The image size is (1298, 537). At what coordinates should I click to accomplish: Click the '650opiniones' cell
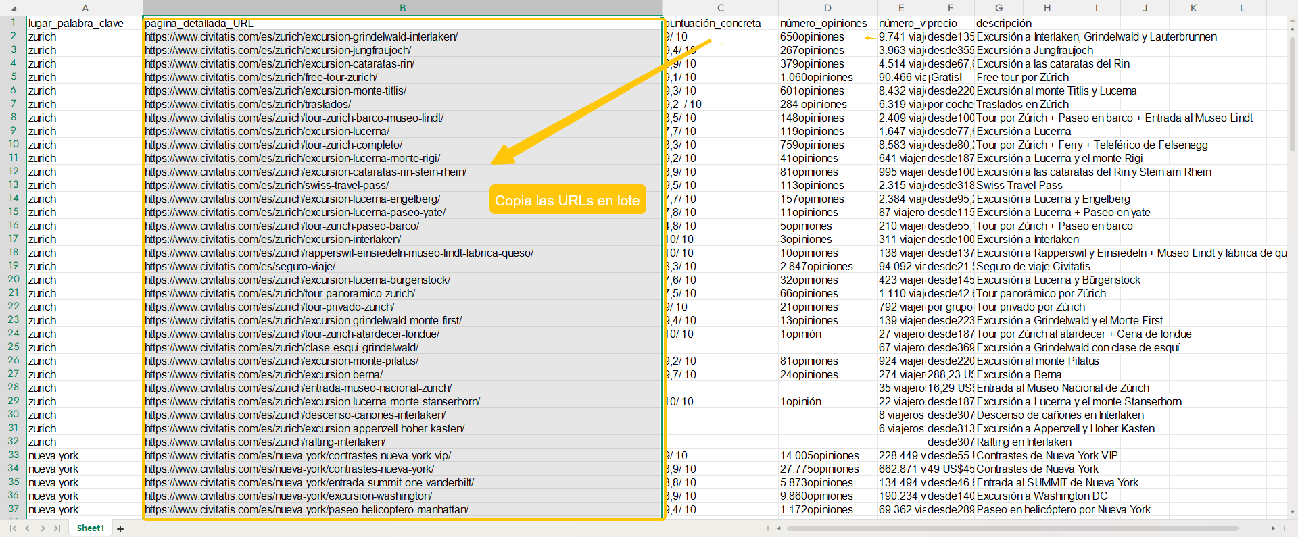point(827,36)
